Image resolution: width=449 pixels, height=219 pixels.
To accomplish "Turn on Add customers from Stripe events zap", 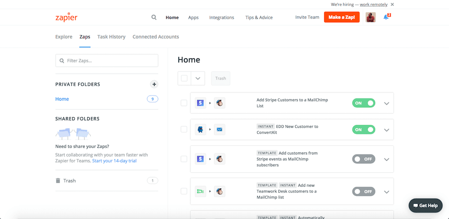I will click(x=364, y=159).
